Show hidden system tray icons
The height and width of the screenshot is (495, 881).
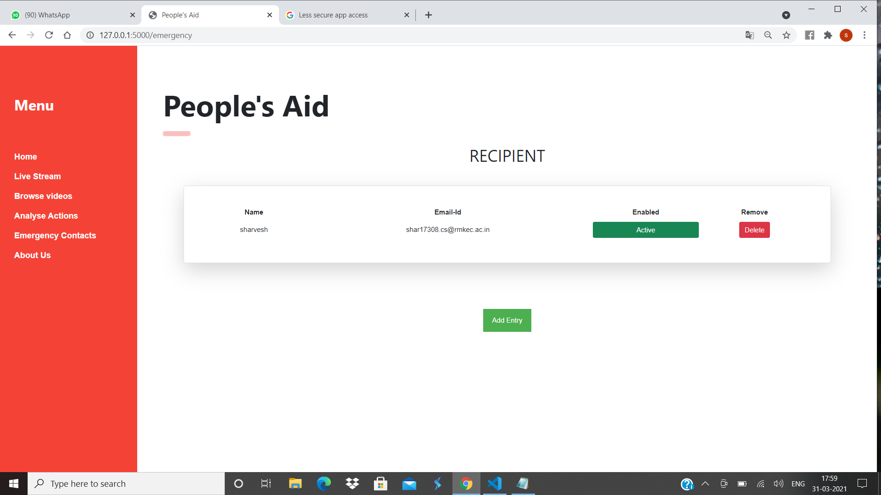click(x=705, y=484)
